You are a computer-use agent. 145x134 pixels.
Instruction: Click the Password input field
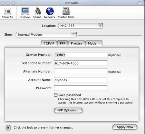81,88
